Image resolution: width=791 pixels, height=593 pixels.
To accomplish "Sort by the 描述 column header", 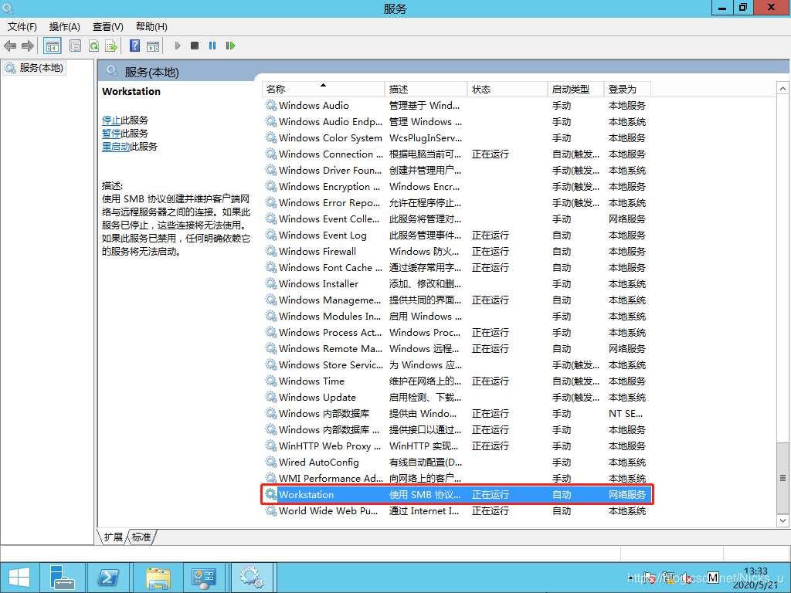I will [x=426, y=90].
